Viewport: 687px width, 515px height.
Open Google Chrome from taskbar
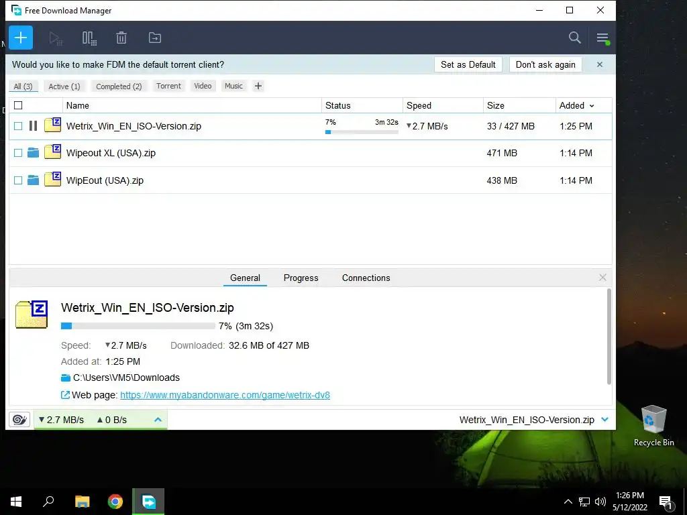point(115,502)
